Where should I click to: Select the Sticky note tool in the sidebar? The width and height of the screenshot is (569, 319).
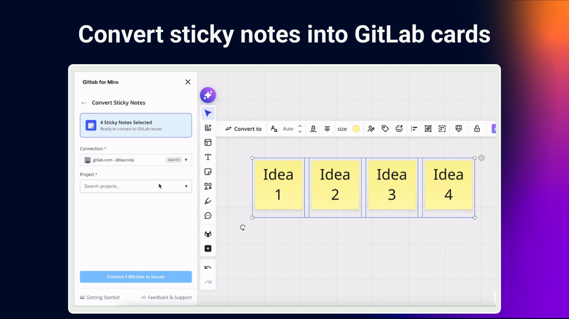[x=208, y=172]
